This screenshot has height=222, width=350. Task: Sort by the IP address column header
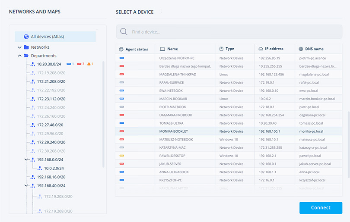(274, 49)
